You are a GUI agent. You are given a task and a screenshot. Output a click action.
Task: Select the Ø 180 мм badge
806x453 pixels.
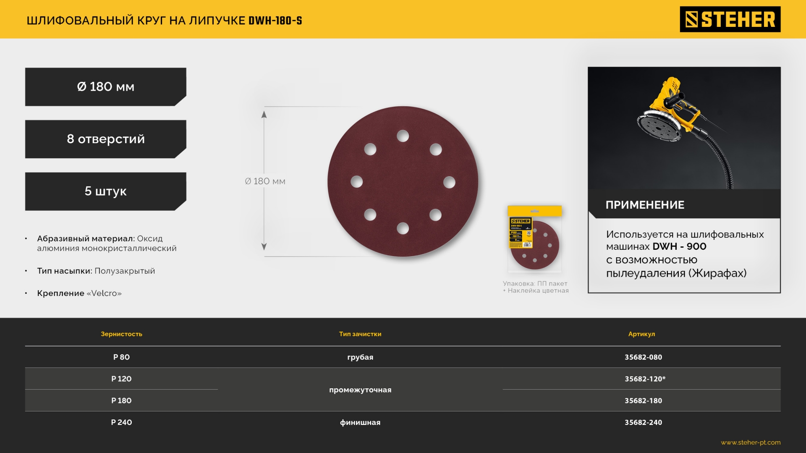pos(105,87)
